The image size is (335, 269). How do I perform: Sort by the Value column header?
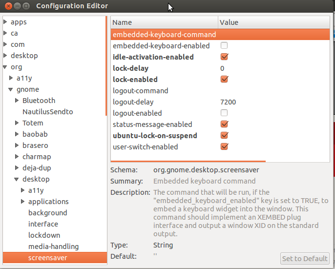(x=274, y=22)
